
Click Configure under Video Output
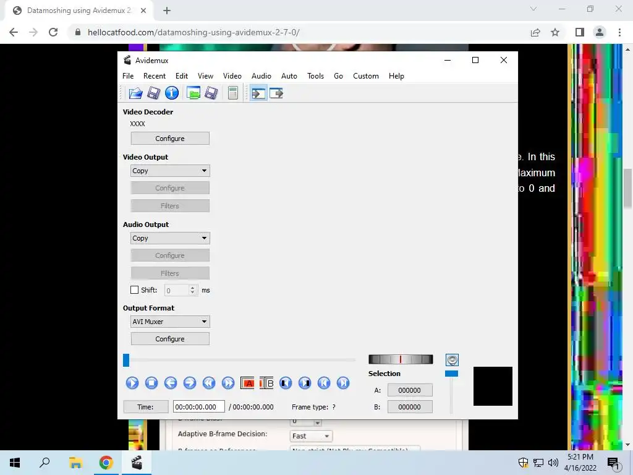point(170,188)
